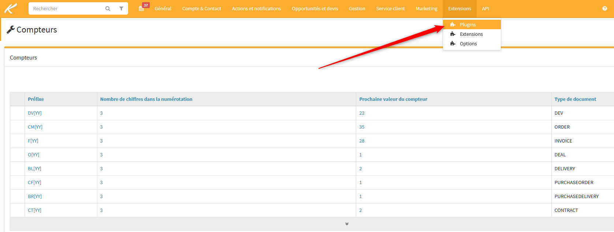
Task: Edit counter value 28 for INVOICE
Action: pyautogui.click(x=362, y=141)
